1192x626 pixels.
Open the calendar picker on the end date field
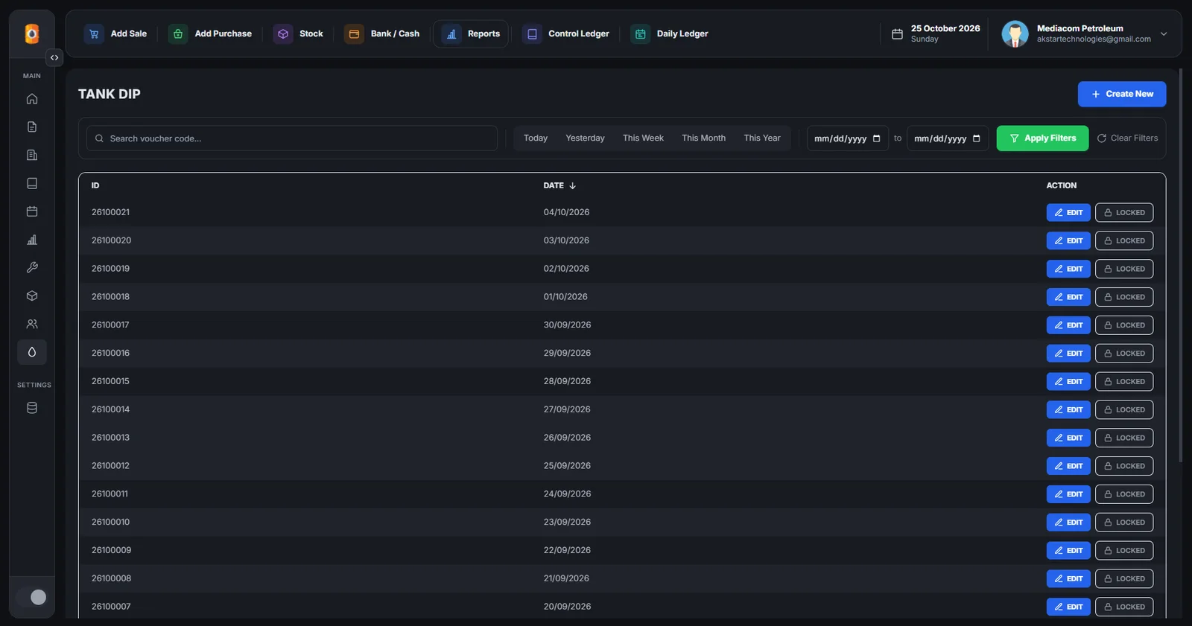977,138
